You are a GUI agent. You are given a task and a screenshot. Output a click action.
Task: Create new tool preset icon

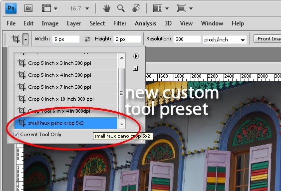[135, 68]
